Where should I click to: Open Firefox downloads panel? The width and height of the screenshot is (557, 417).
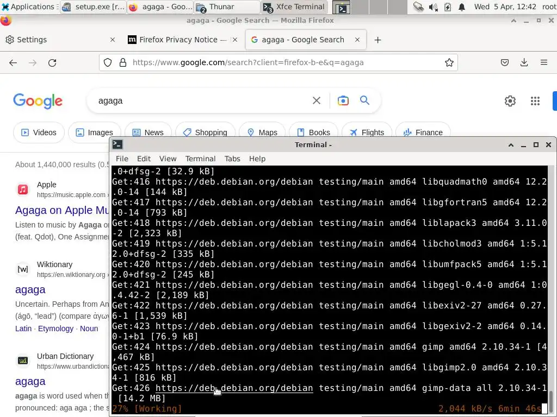tap(524, 63)
